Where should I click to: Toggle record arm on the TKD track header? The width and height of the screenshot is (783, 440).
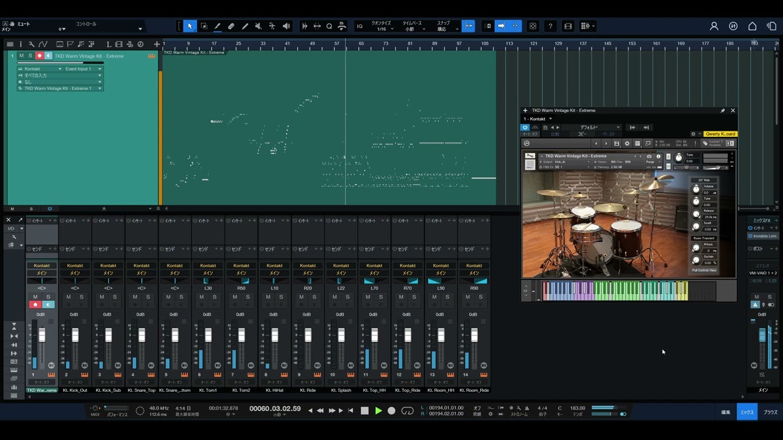point(39,56)
